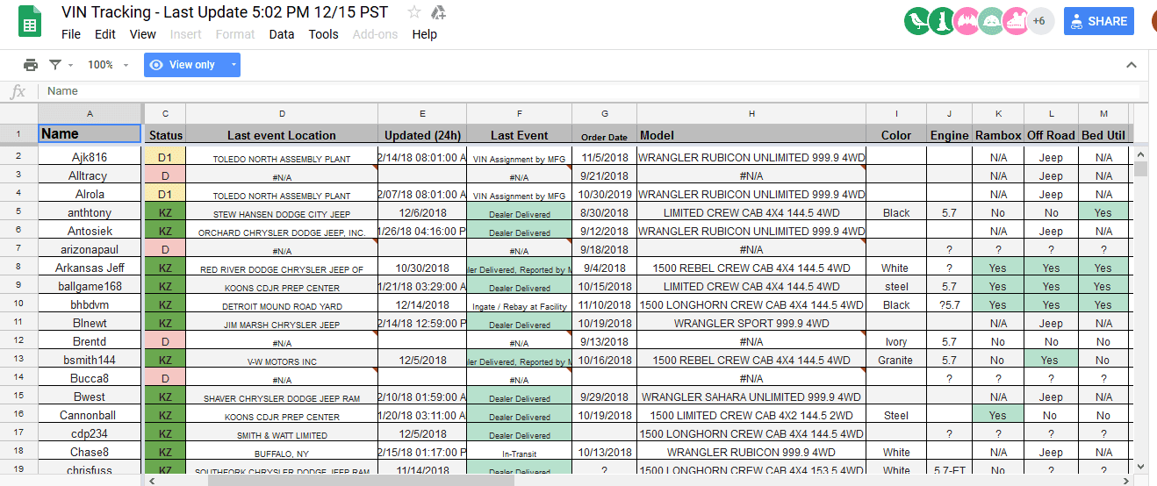Select the 1500 LIMITED CREW CAB 4X2 cell
This screenshot has height=486, width=1157.
751,415
